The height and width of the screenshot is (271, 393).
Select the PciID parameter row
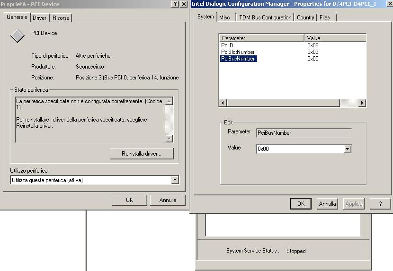coord(227,45)
